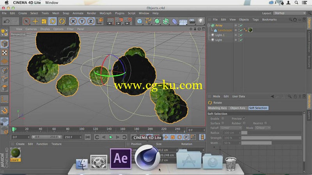Toggle Z axis lock
The width and height of the screenshot is (312, 175).
(90, 21)
